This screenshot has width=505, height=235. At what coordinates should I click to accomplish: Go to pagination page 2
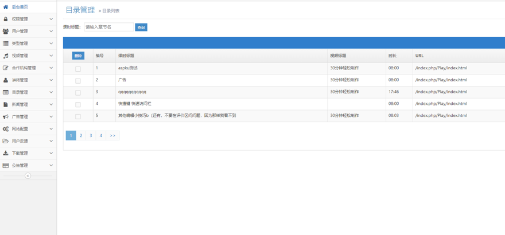81,136
